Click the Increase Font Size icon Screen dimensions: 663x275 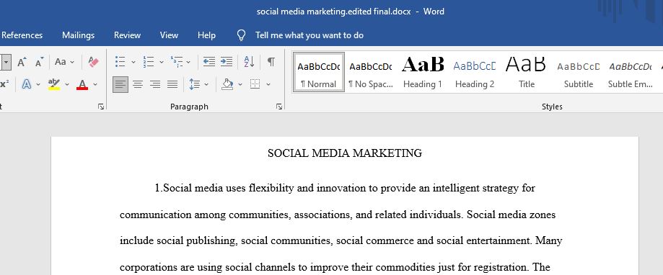click(x=22, y=63)
